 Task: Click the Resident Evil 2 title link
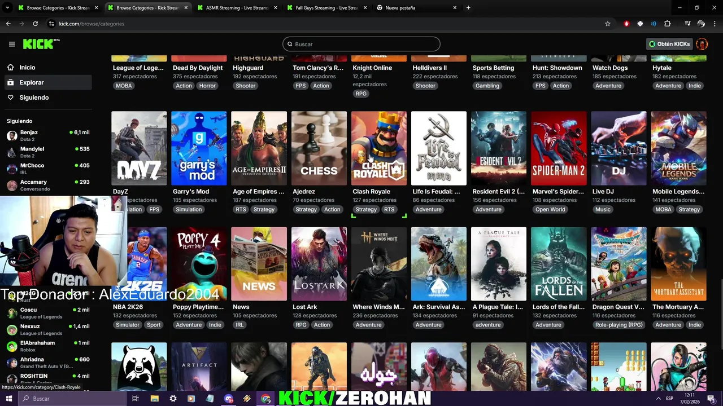tap(499, 192)
